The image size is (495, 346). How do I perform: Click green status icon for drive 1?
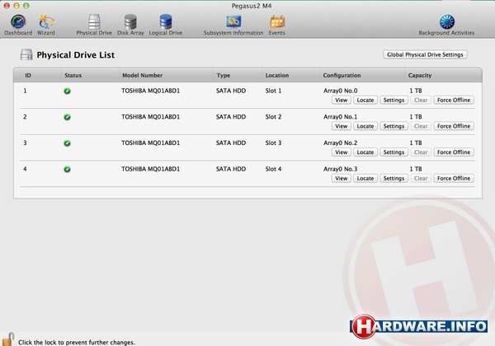tap(67, 91)
